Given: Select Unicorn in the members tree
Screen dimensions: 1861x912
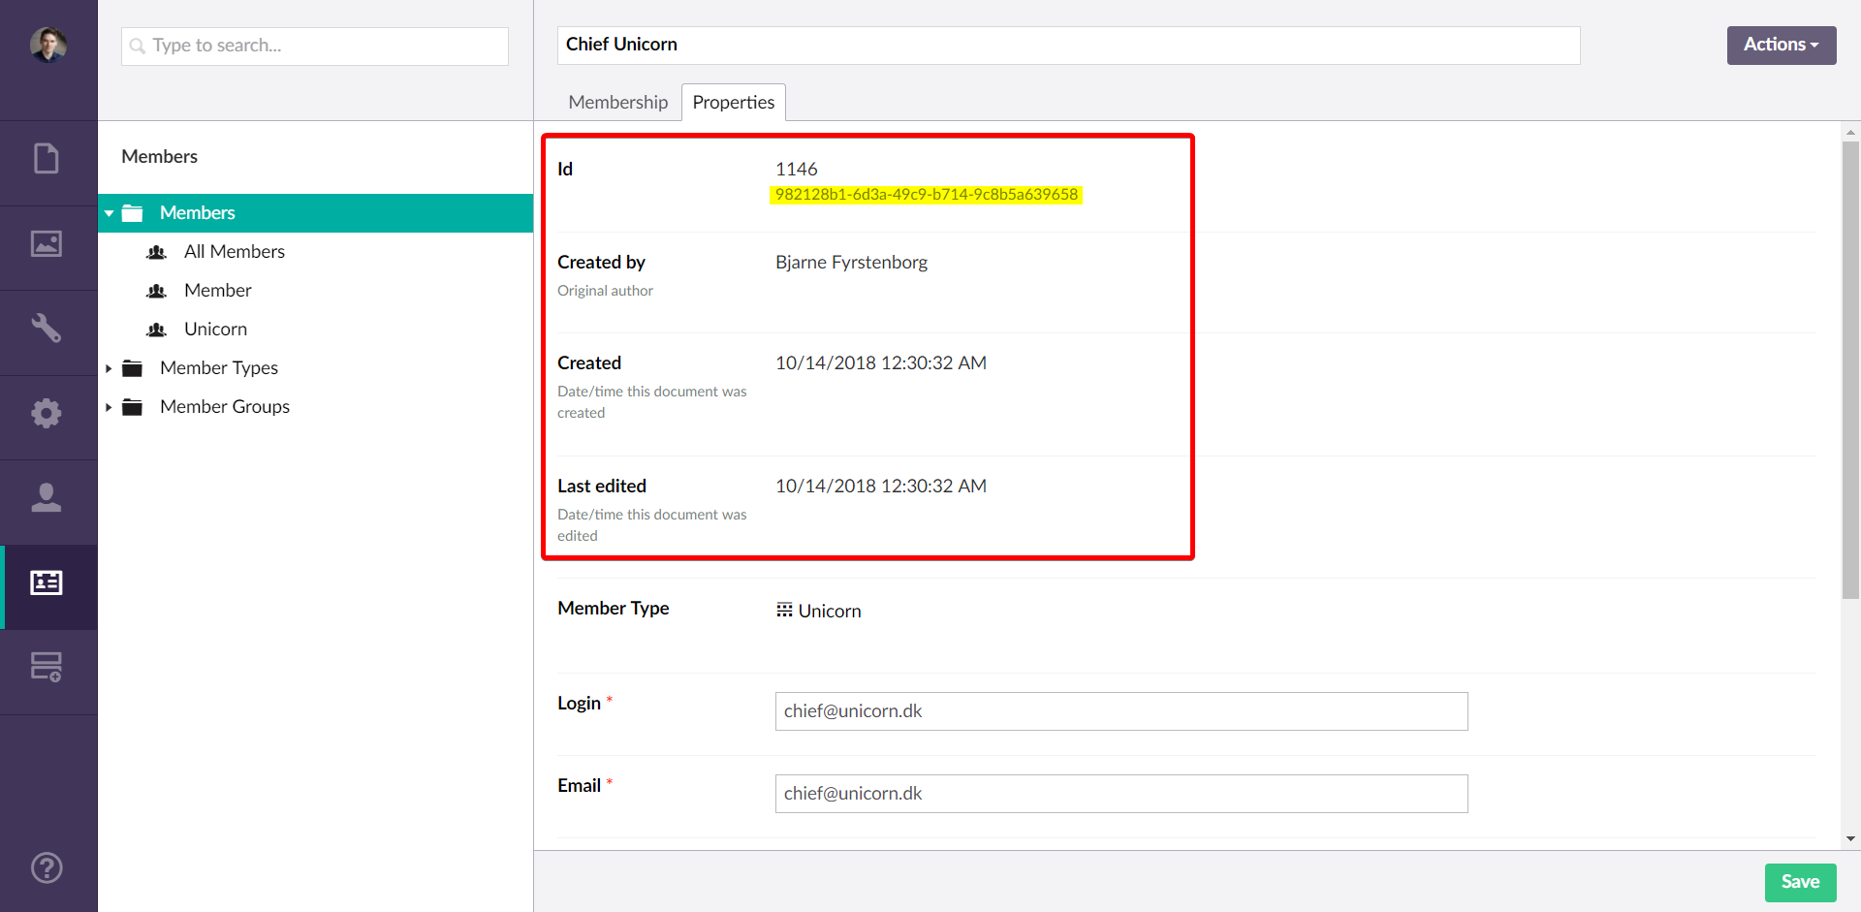Looking at the screenshot, I should click(x=215, y=329).
